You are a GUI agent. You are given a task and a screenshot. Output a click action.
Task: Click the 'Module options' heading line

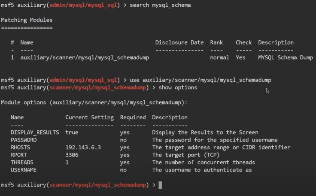(94, 103)
